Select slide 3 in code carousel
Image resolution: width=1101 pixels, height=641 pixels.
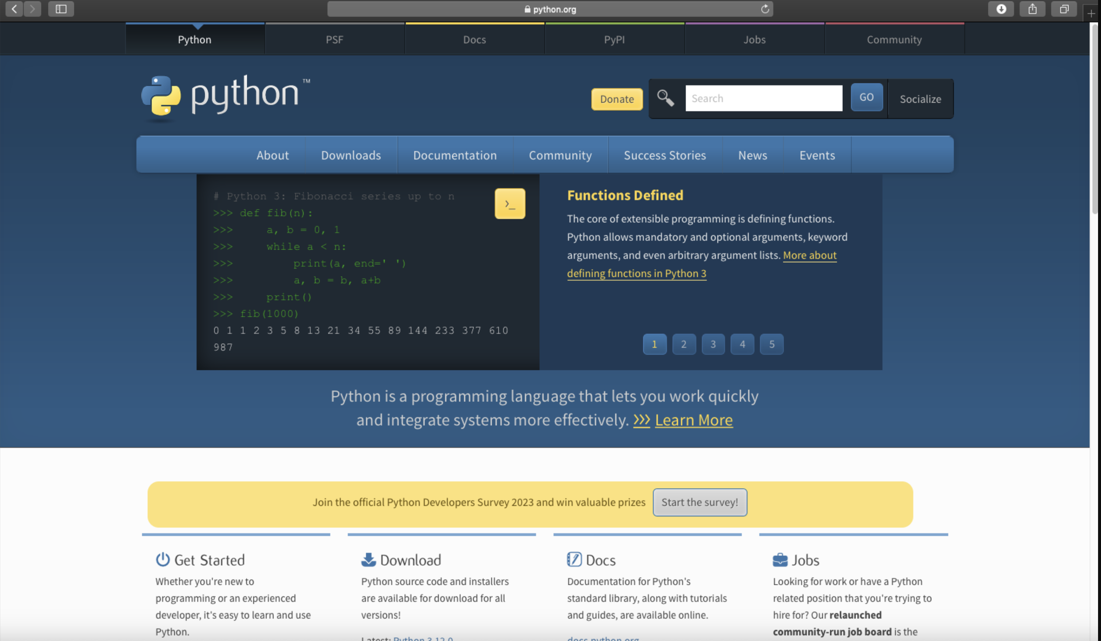tap(713, 344)
